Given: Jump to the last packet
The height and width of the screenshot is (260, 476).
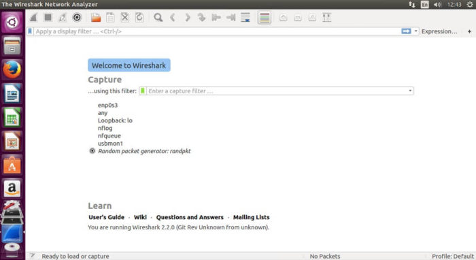Looking at the screenshot, I should click(x=231, y=18).
